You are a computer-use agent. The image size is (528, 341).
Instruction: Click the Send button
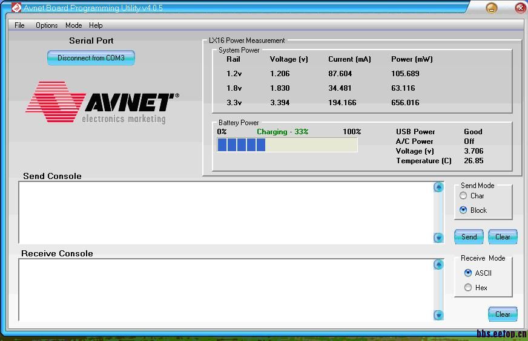click(x=469, y=237)
